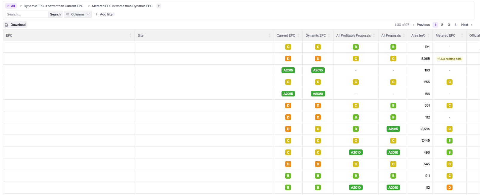
Task: Sort the Dynamic EPC column
Action: pos(329,35)
